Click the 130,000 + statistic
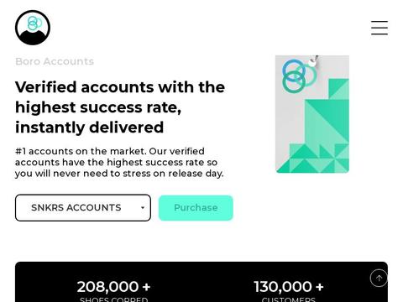Screen dimensions: 403x302 289,287
